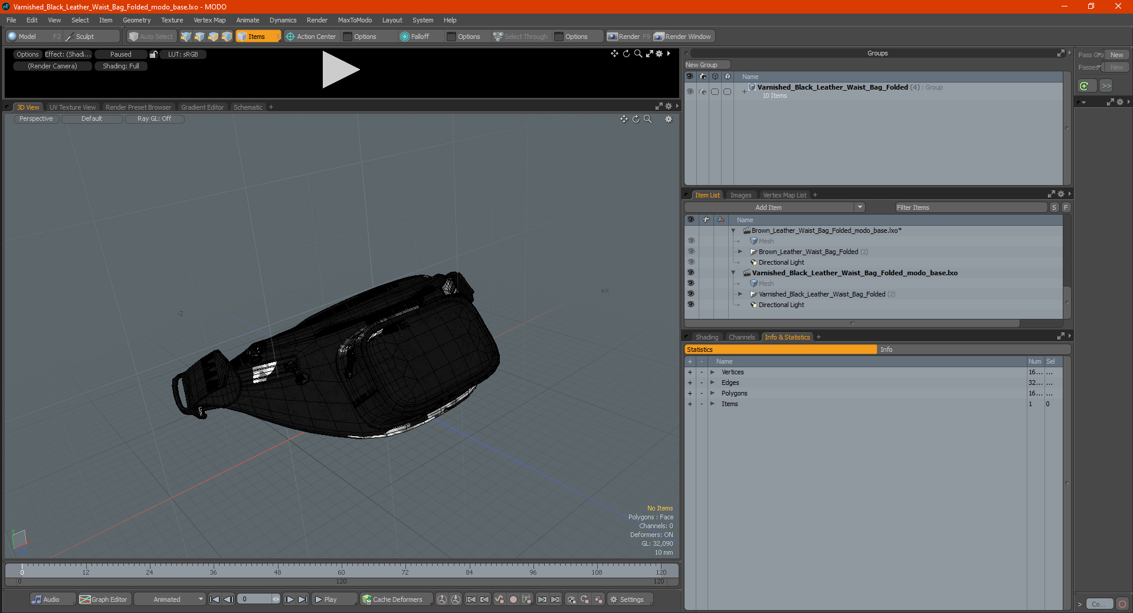Expand Polygons statistics row

(x=712, y=393)
